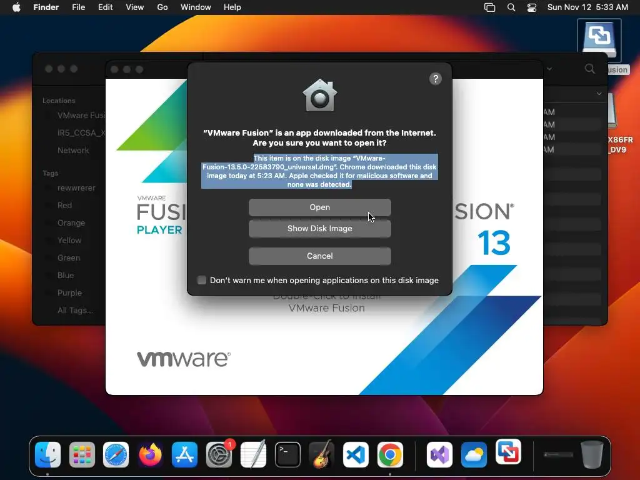Screen dimensions: 640x480
Task: Open Spotlight search in the menu bar
Action: [511, 7]
